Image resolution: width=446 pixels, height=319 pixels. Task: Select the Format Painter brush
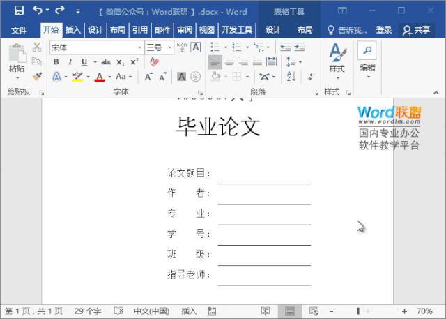(x=37, y=76)
